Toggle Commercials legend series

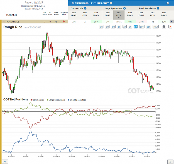click(37, 100)
